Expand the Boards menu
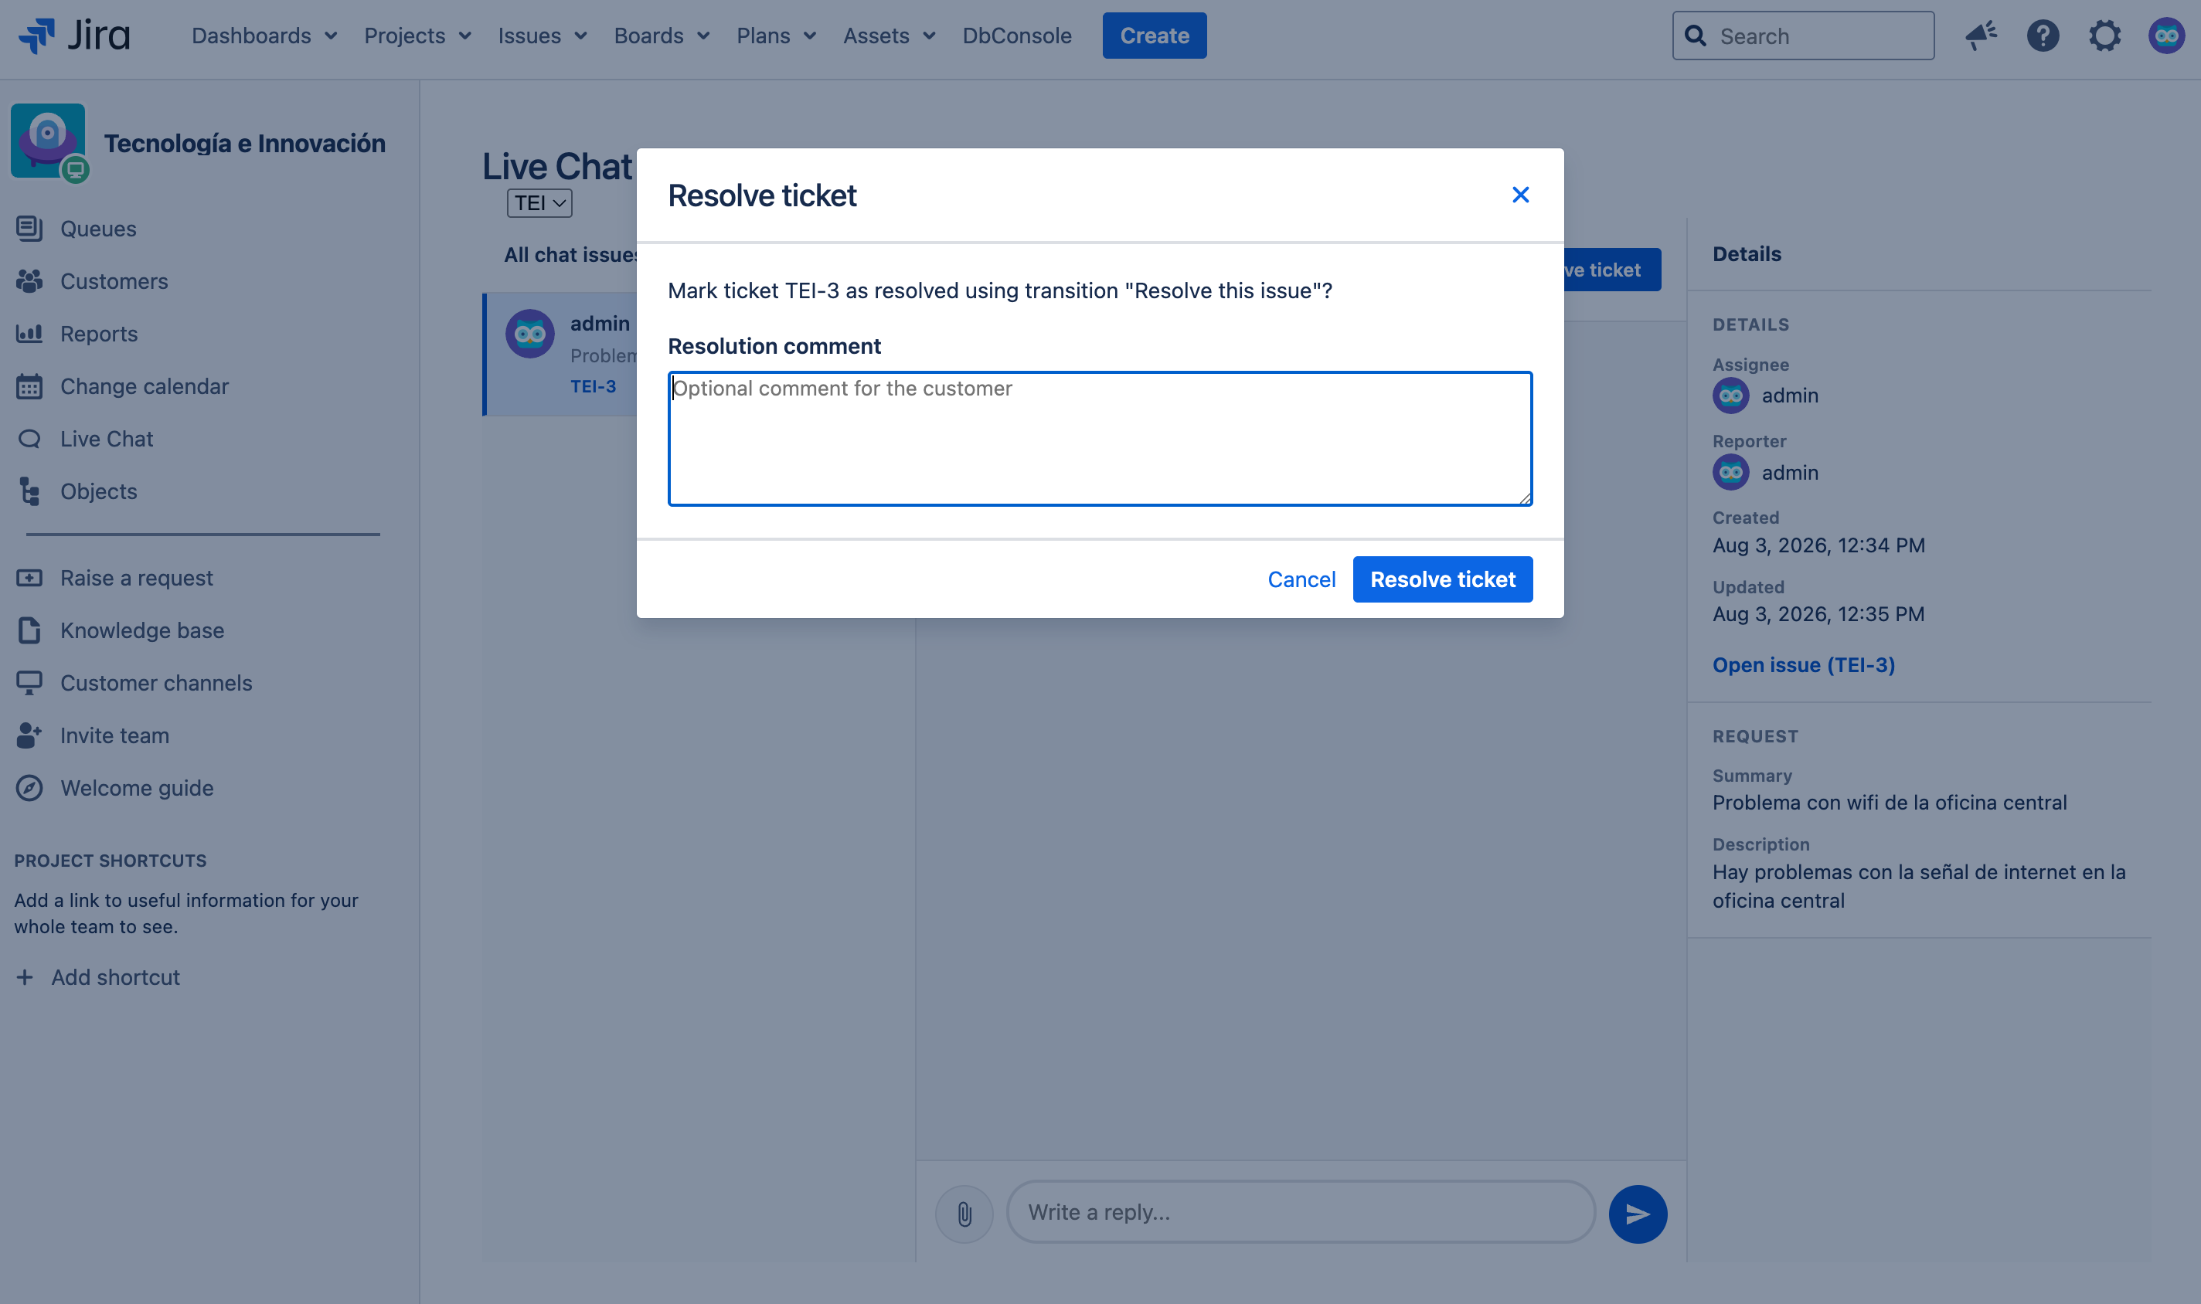 pyautogui.click(x=662, y=36)
